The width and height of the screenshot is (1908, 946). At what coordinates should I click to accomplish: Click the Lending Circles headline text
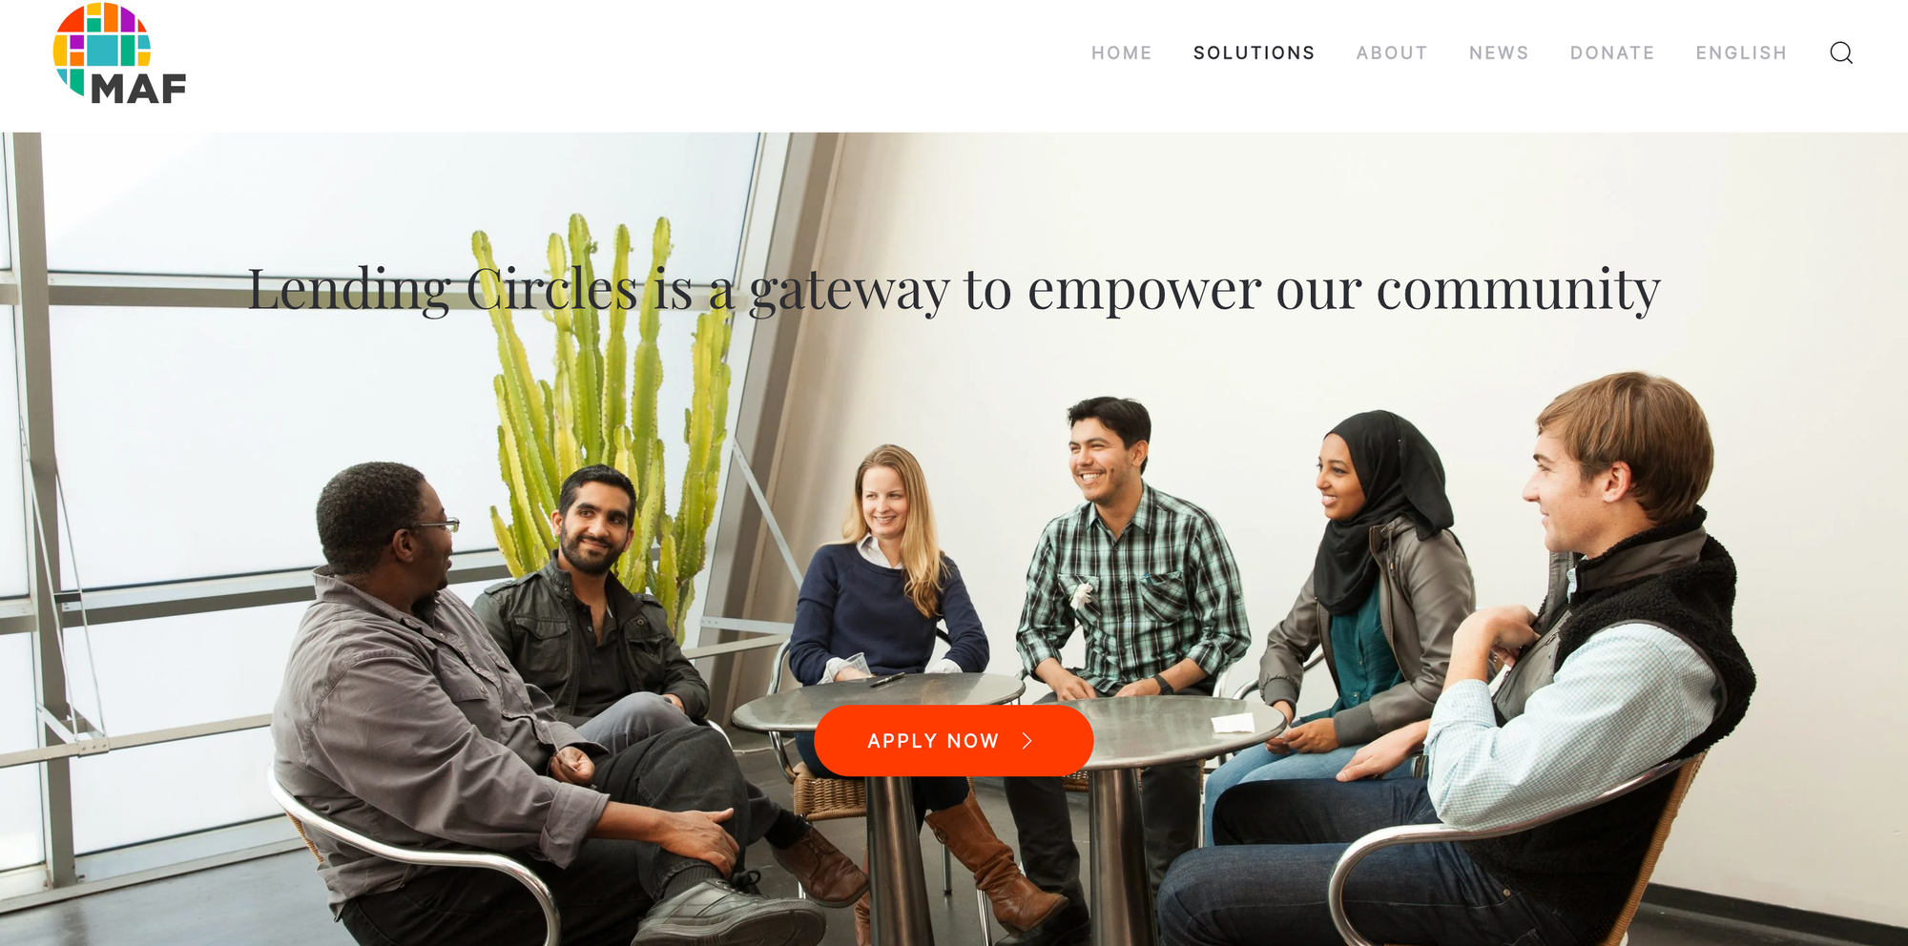[954, 290]
